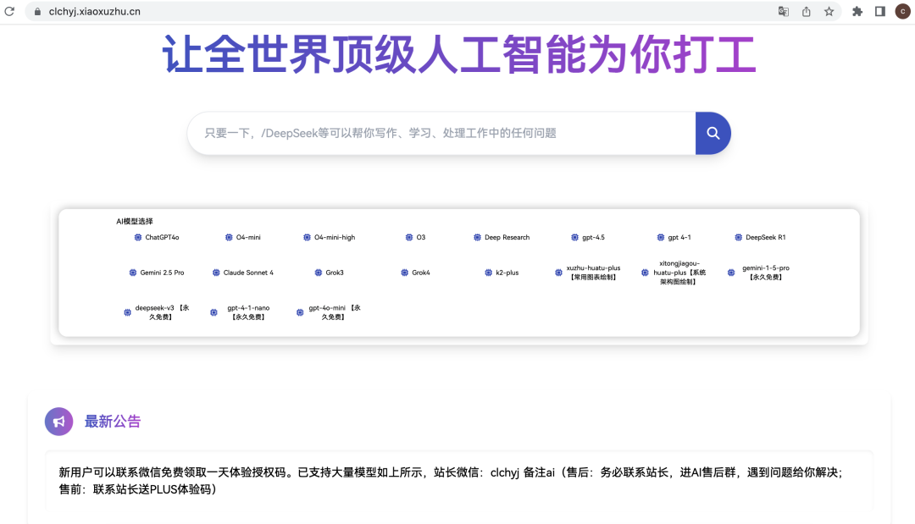Screen dimensions: 915x524
Task: Choose the gpt 4-1 model
Action: tap(674, 237)
